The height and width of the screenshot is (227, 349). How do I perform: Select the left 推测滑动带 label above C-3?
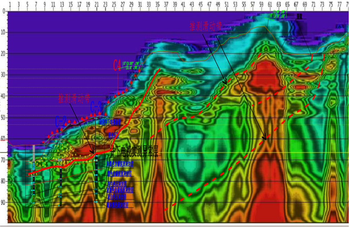click(75, 99)
